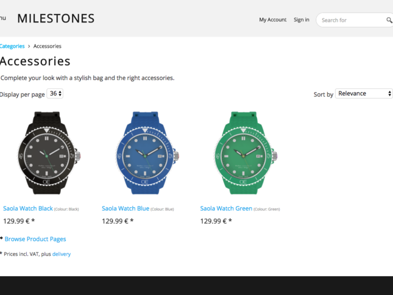Click Browse Product Pages link

(35, 240)
